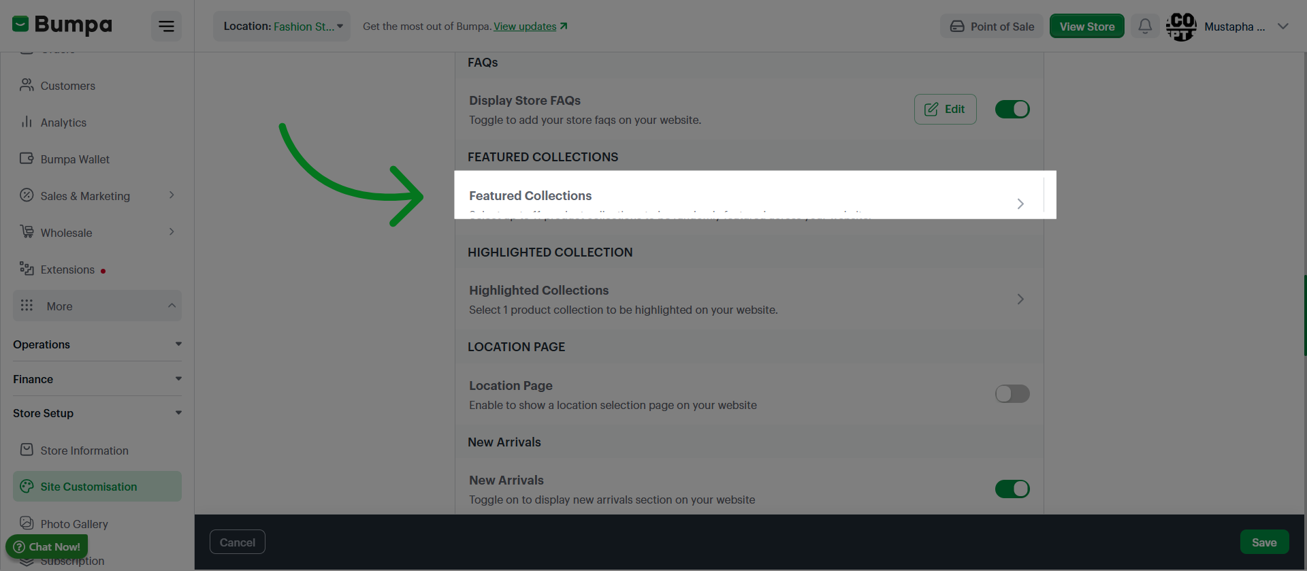
Task: Click the Extensions puzzle icon
Action: 27,269
